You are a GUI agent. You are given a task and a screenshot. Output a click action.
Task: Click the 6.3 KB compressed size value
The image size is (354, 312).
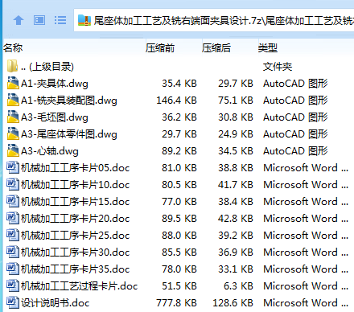pos(238,286)
